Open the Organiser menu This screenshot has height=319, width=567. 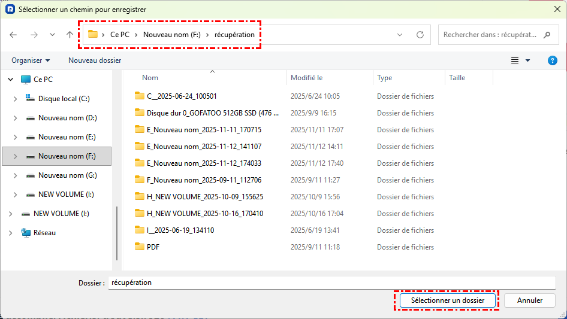click(31, 60)
